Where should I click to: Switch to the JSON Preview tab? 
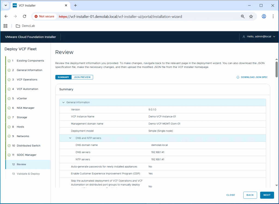click(82, 77)
